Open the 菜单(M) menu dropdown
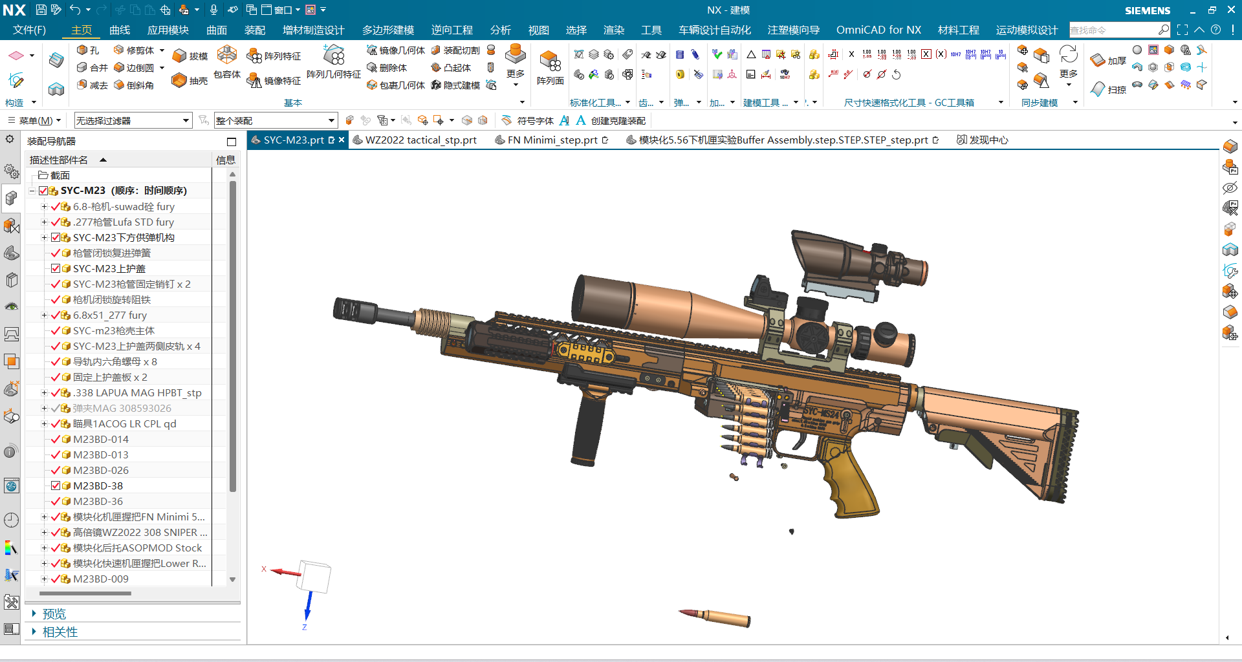The height and width of the screenshot is (662, 1242). 35,120
